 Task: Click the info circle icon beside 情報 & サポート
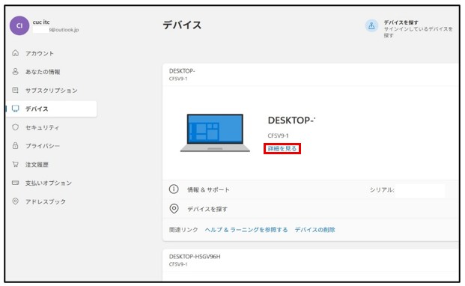174,189
